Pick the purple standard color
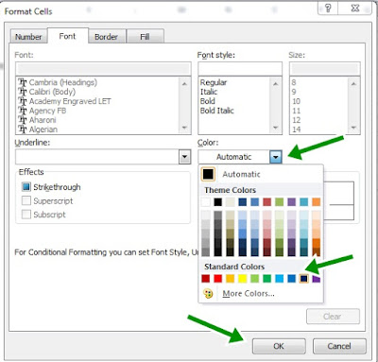This screenshot has height=362, width=378. tap(317, 279)
